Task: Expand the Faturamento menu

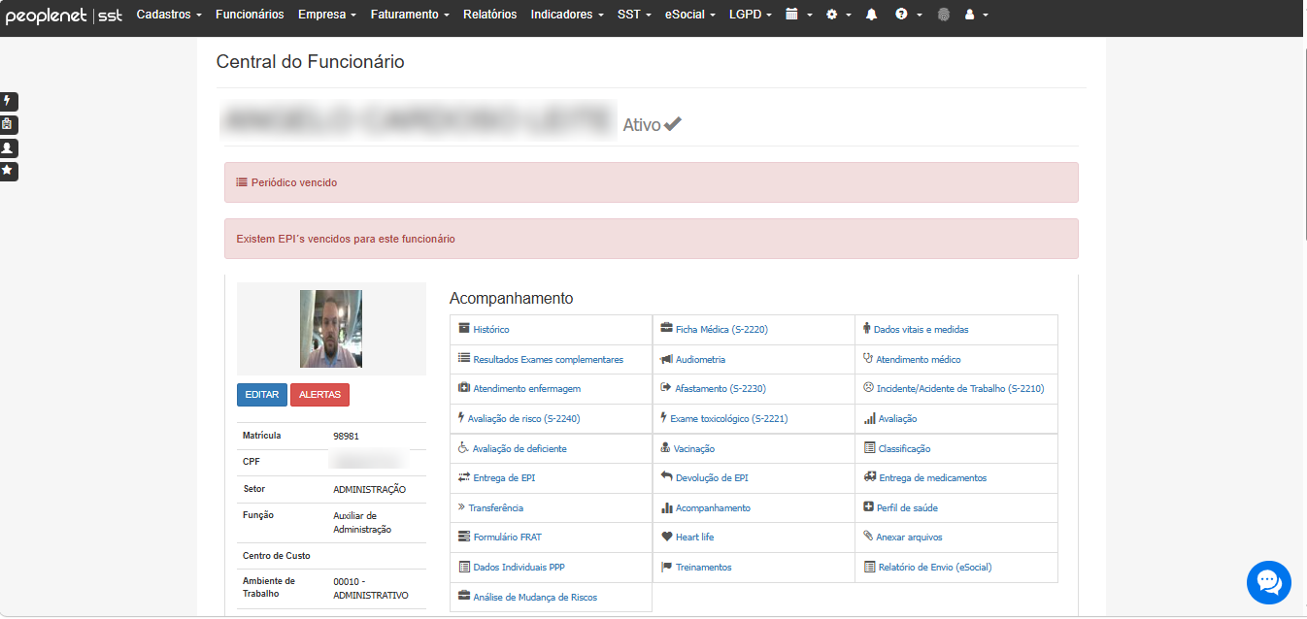Action: [x=410, y=15]
